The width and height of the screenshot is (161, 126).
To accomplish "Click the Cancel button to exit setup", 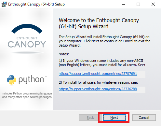I will click(144, 118).
